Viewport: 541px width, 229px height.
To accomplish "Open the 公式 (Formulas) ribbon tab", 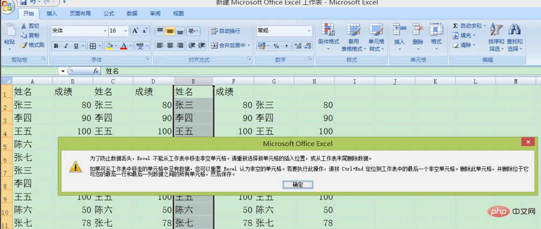I will [x=109, y=13].
